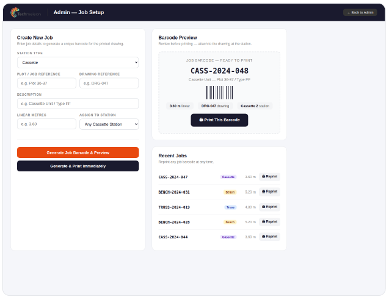Click the Cassette tag on CASS-2024-047 row

pyautogui.click(x=228, y=177)
